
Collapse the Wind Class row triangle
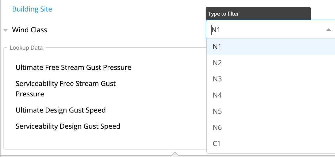(x=6, y=30)
